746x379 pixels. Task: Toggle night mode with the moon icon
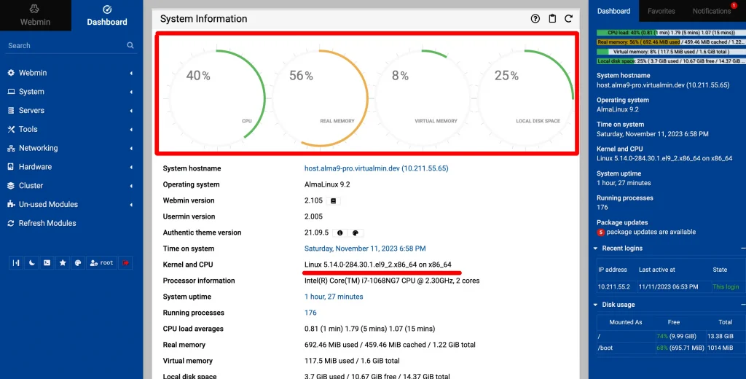coord(31,263)
